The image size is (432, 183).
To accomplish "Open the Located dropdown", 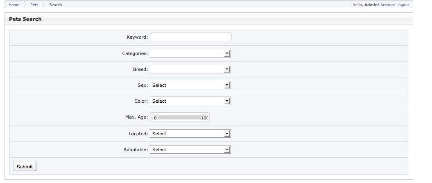I will click(190, 134).
